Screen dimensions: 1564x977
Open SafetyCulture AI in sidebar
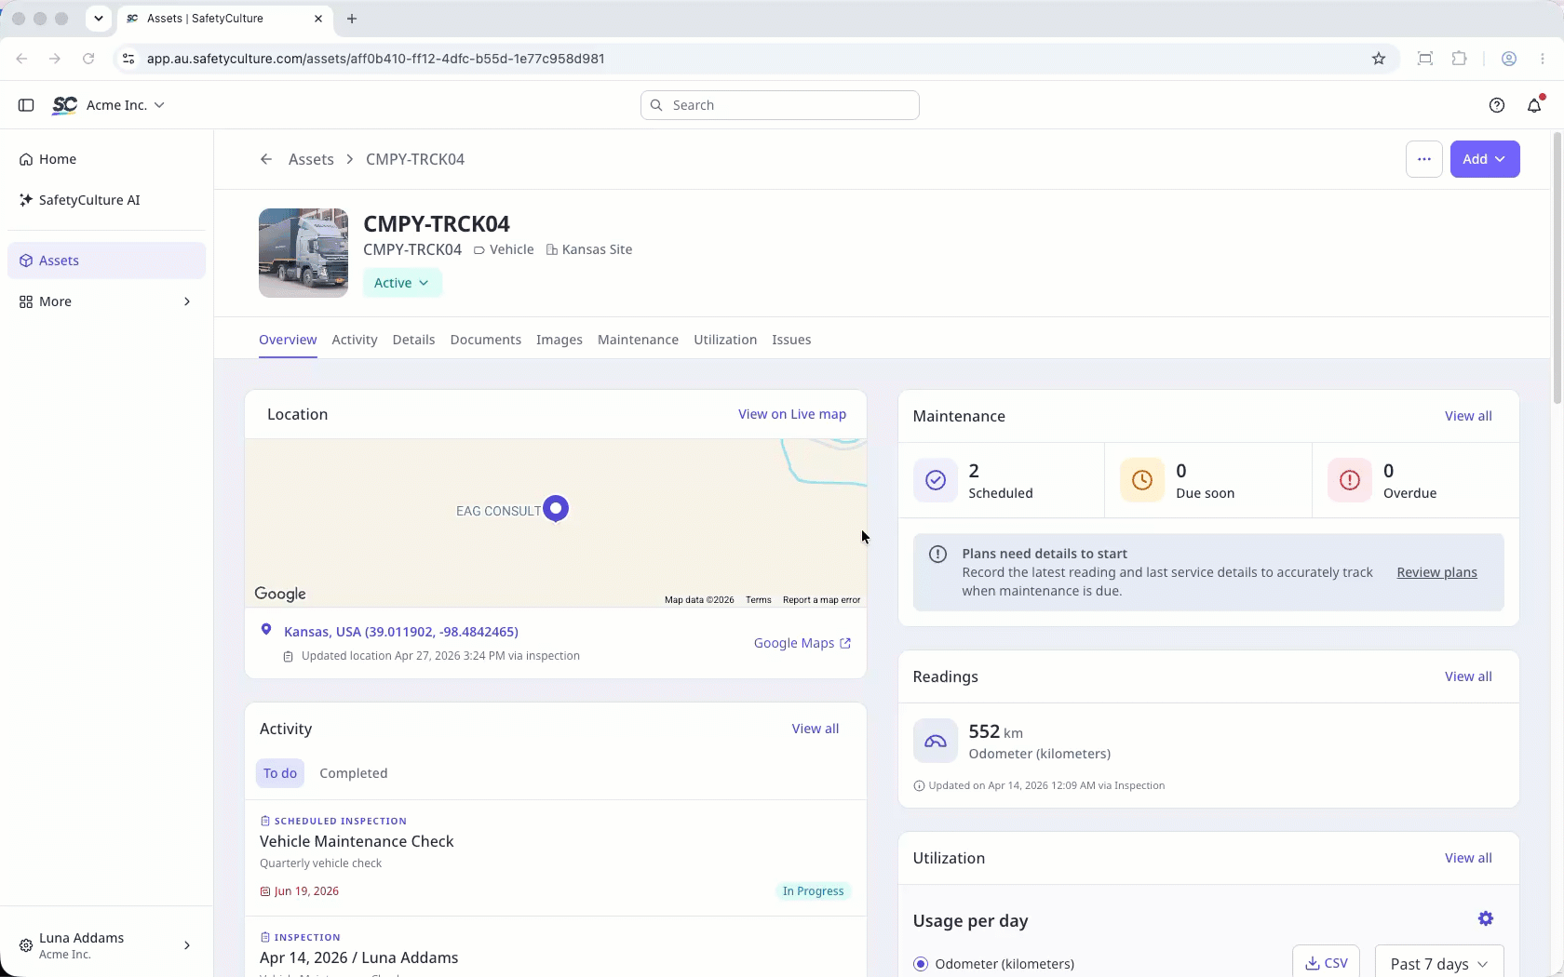106,200
